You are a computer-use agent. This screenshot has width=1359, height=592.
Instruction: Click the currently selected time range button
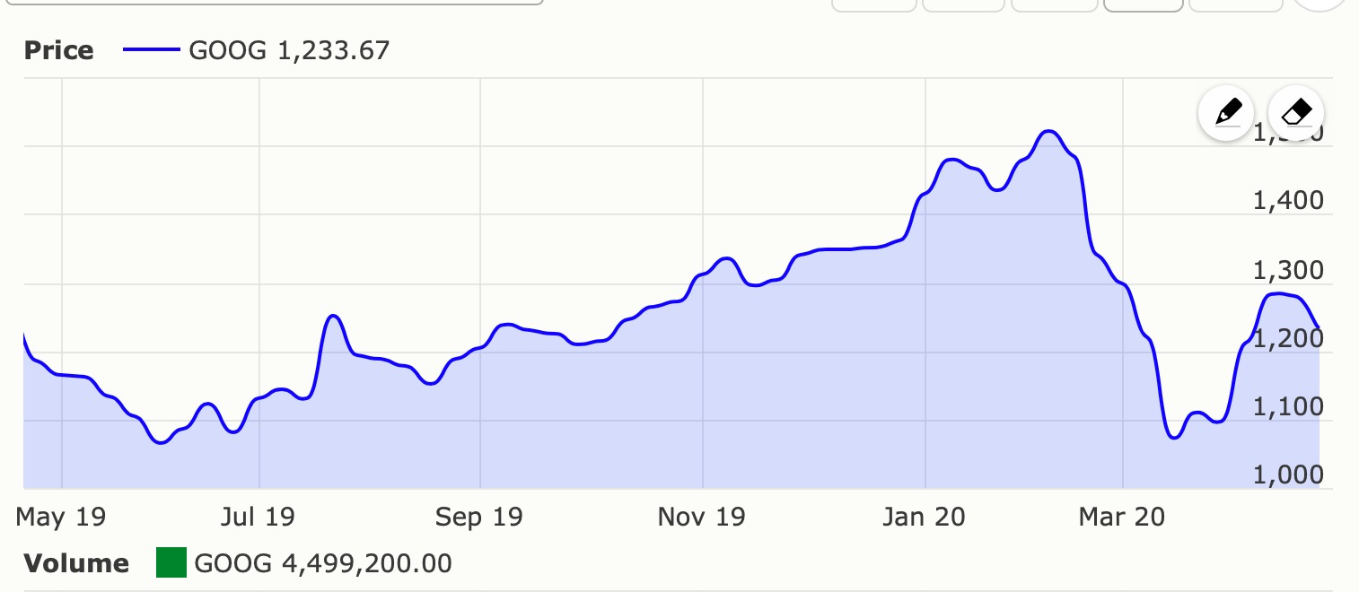1144,3
